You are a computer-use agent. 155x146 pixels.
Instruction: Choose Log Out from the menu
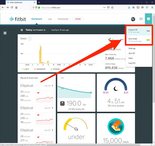pos(132,63)
